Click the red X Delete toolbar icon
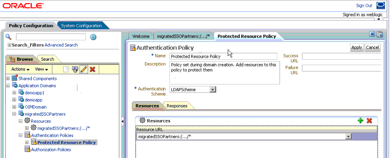The width and height of the screenshot is (390, 158). (92, 69)
